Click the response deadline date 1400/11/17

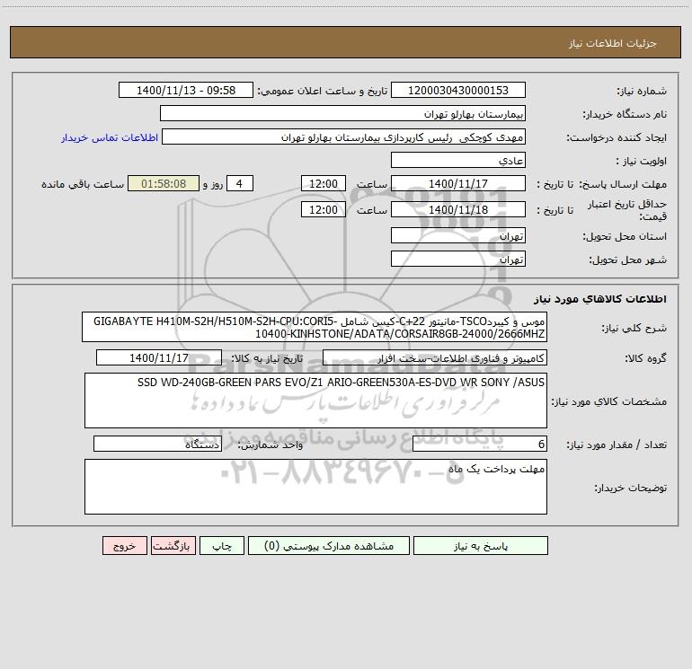[x=458, y=184]
